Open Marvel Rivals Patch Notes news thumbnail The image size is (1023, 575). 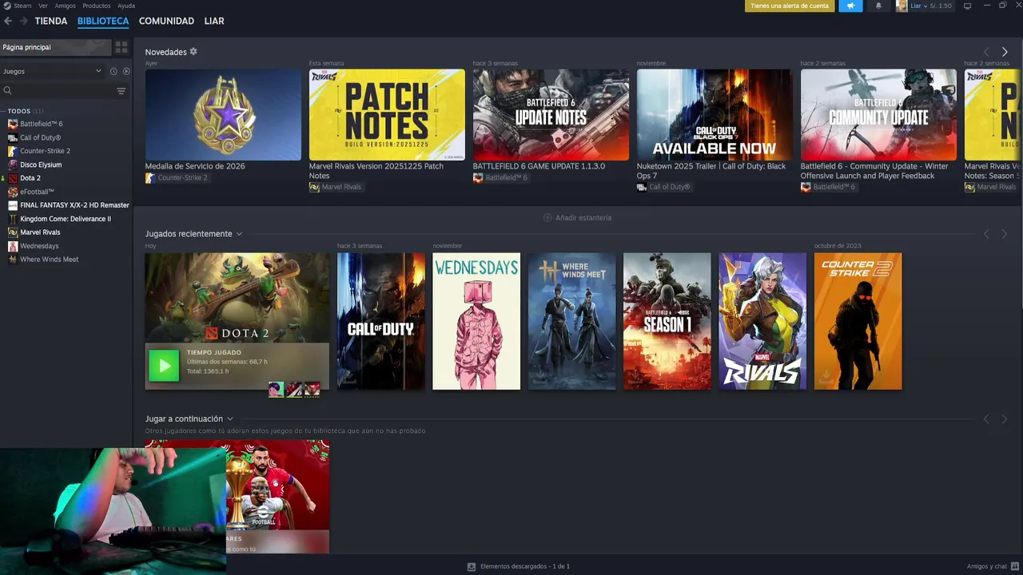[387, 115]
